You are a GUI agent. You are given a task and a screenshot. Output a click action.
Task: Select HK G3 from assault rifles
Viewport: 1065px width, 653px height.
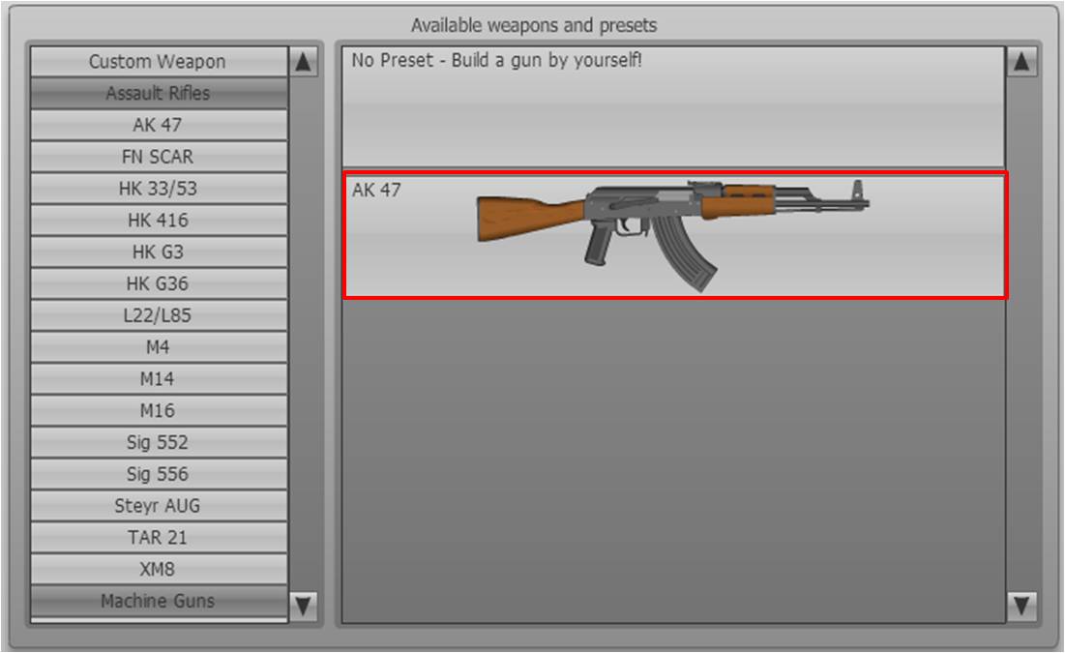point(159,252)
